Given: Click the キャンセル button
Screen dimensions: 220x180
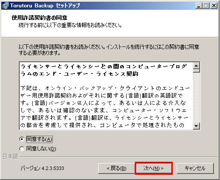Looking at the screenshot, I should [x=195, y=168].
